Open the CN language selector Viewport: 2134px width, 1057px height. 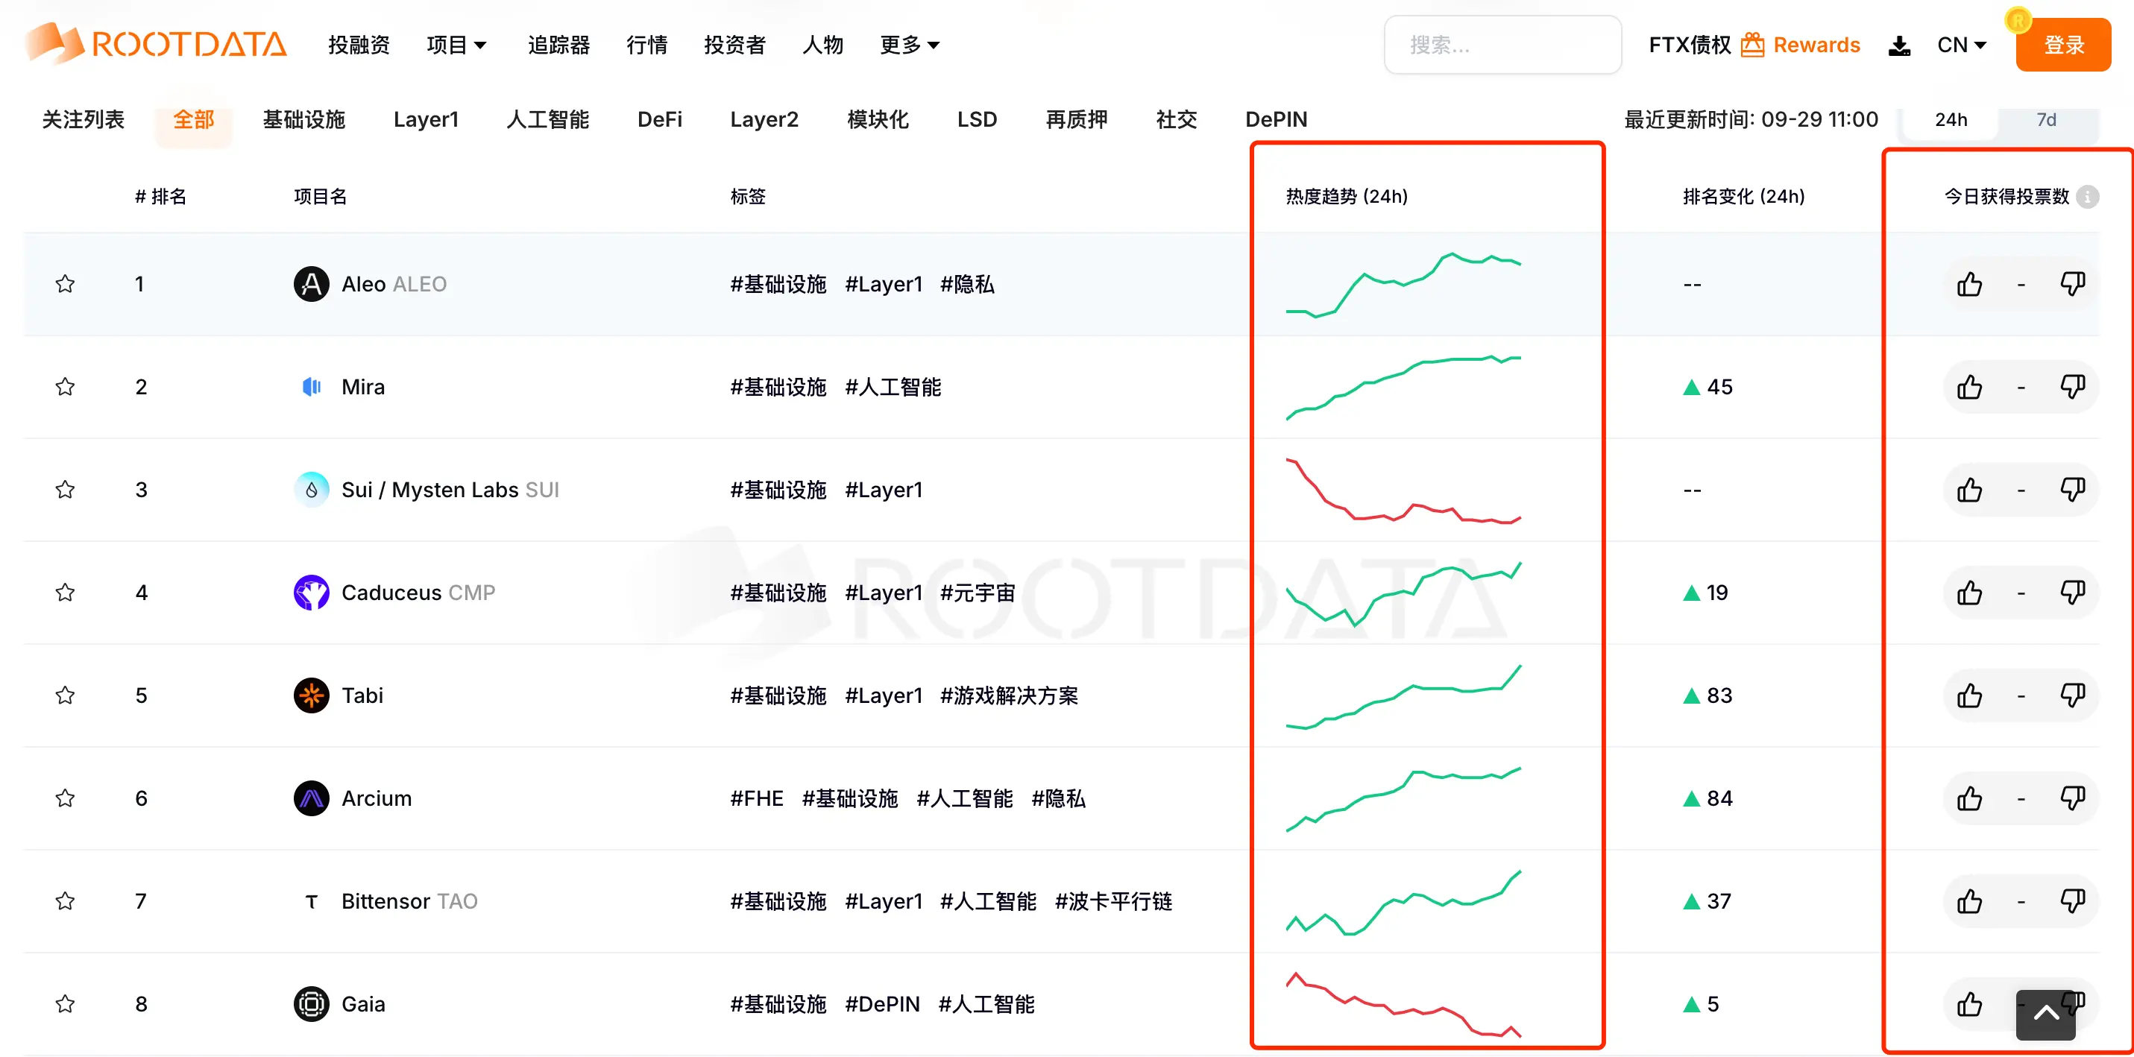[x=1961, y=45]
